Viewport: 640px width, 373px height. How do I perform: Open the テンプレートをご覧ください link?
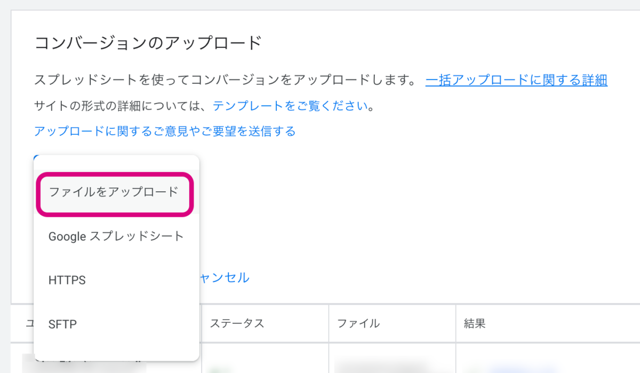tap(290, 106)
